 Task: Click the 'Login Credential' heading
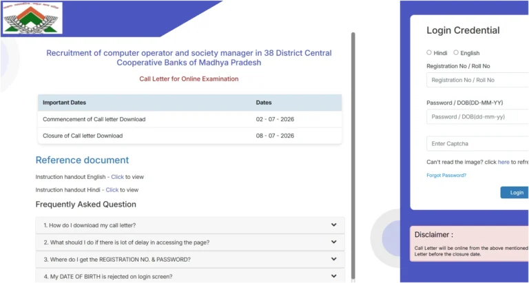(463, 30)
